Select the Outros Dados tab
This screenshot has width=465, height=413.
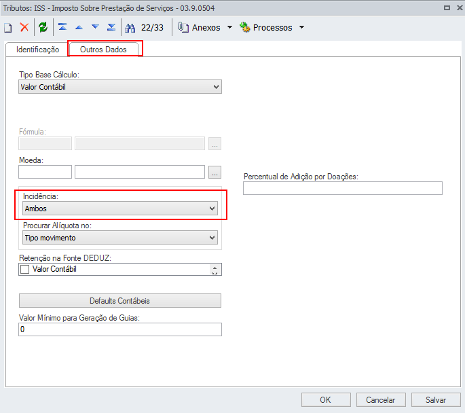[x=103, y=50]
